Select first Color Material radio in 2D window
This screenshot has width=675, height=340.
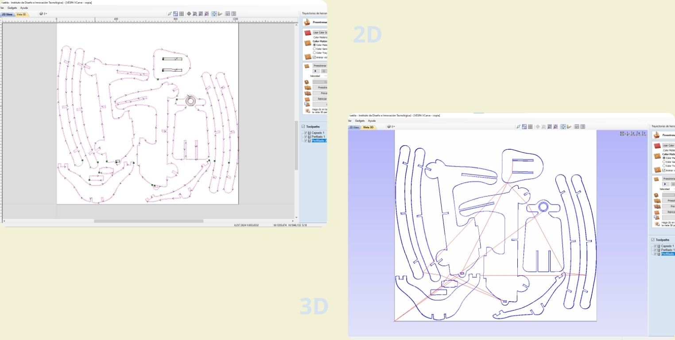[314, 45]
